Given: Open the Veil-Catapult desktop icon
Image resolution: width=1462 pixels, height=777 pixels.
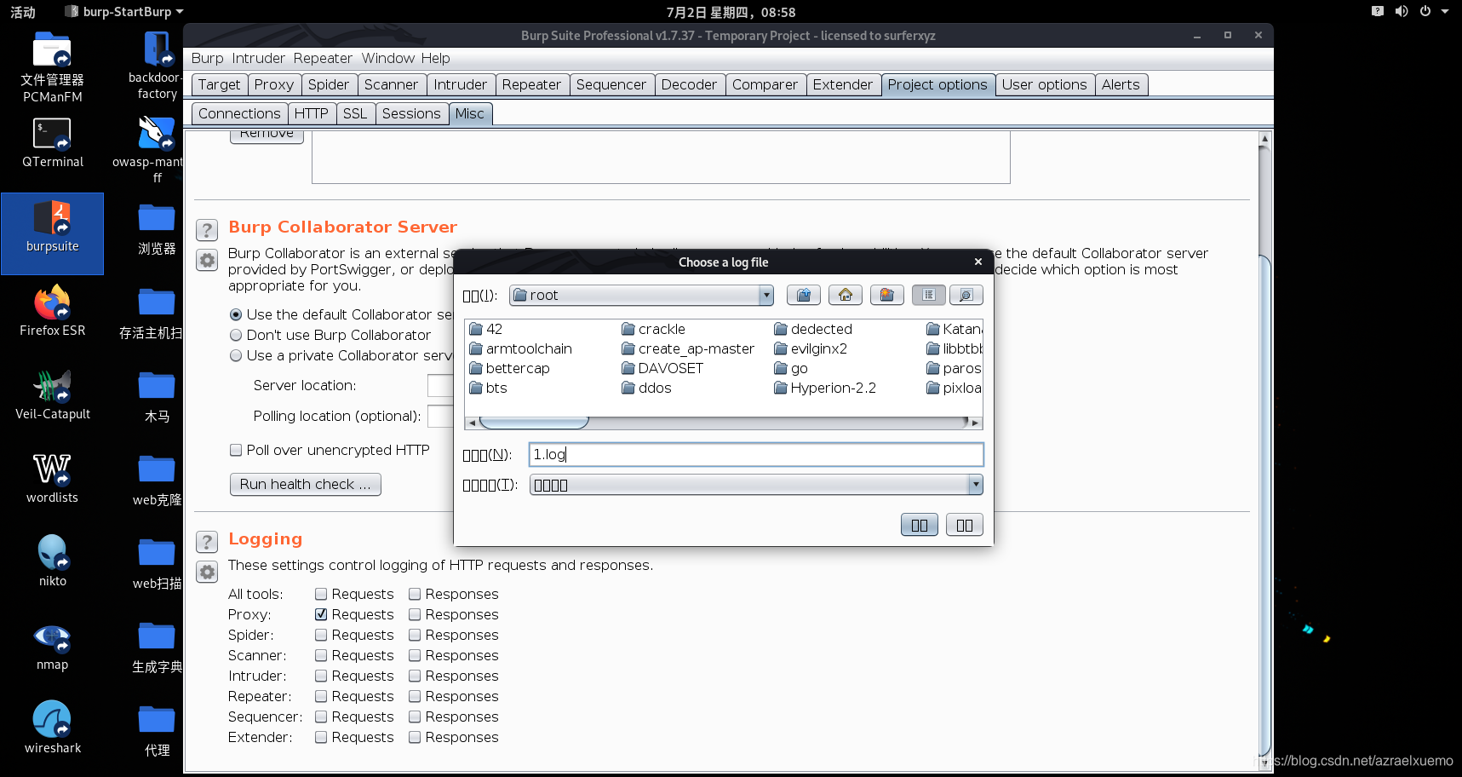Looking at the screenshot, I should click(52, 394).
